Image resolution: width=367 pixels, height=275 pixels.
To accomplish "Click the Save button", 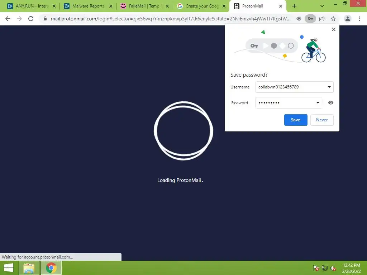I will tap(296, 120).
